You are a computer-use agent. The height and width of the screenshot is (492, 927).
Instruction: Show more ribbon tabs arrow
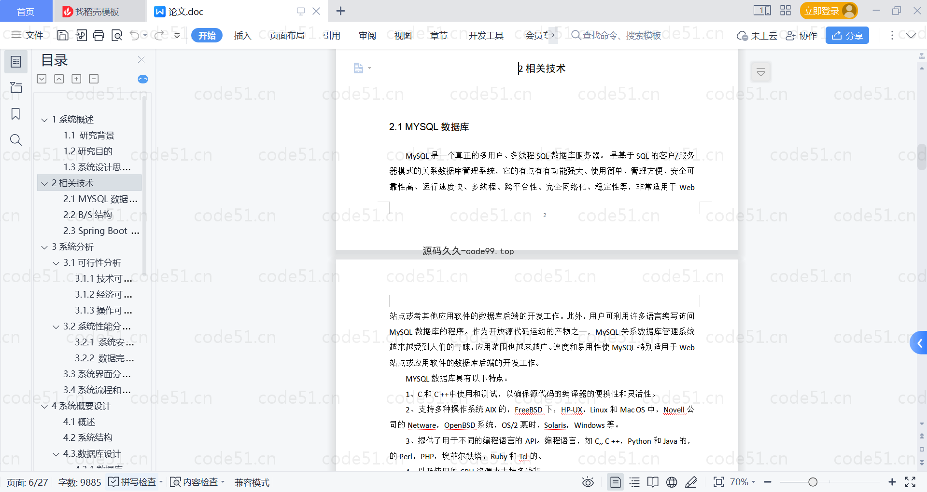[553, 35]
